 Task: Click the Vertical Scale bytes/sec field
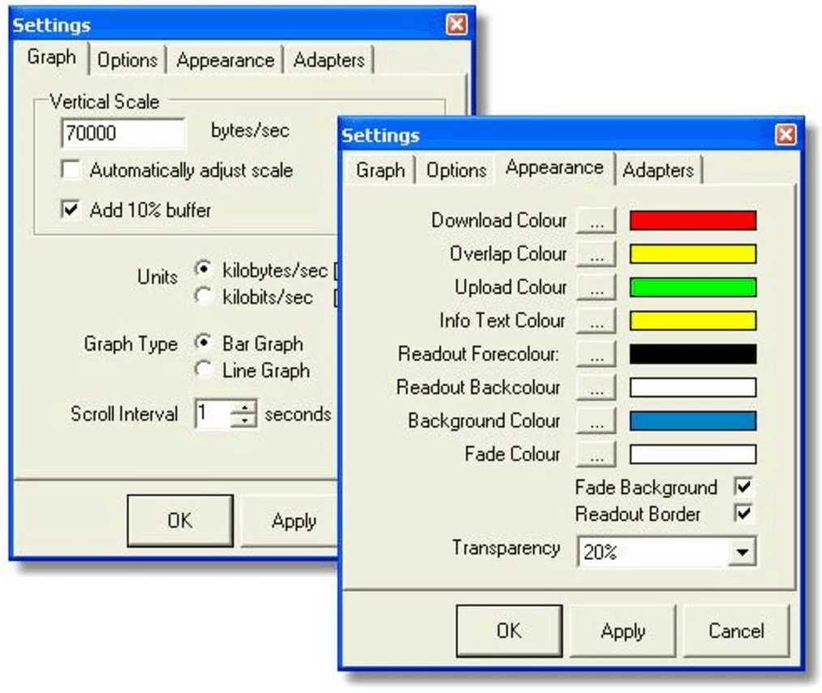click(123, 133)
